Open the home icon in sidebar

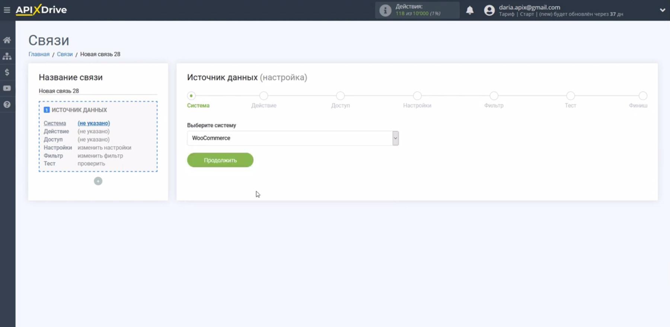pyautogui.click(x=7, y=40)
